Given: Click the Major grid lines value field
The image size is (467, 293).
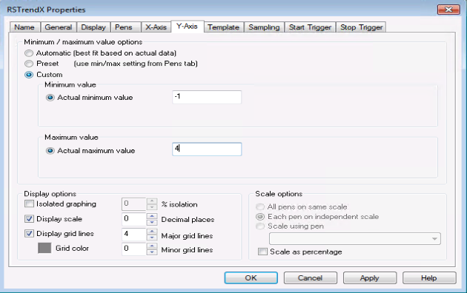Looking at the screenshot, I should tap(133, 234).
